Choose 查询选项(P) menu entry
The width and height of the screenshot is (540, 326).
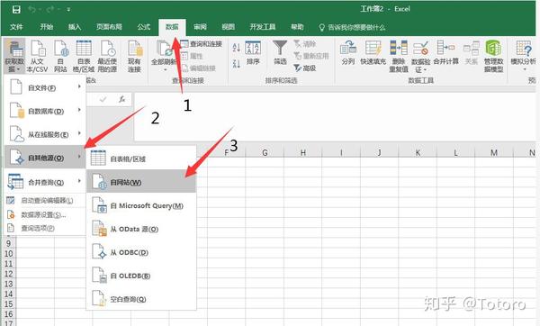(x=45, y=228)
